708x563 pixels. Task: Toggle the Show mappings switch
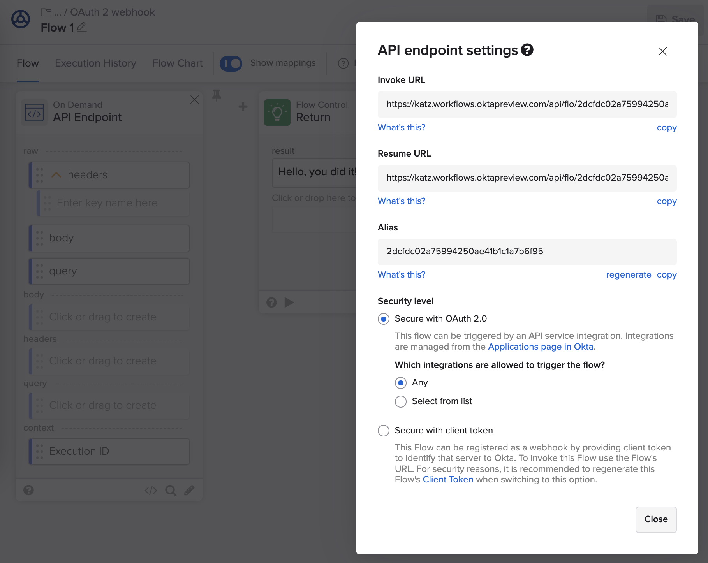click(231, 63)
